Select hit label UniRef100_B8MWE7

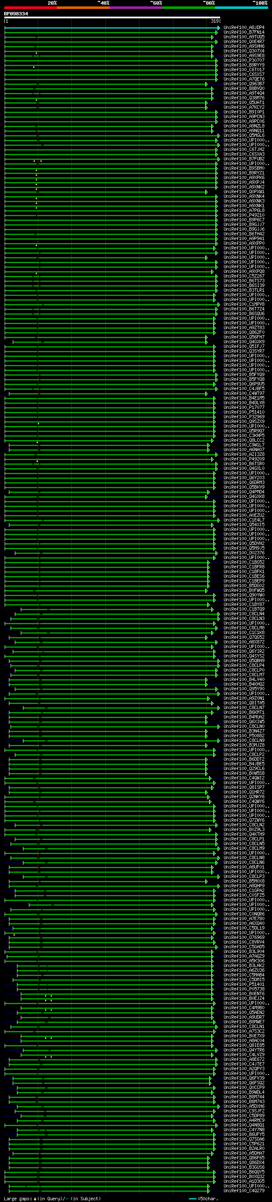click(244, 1022)
